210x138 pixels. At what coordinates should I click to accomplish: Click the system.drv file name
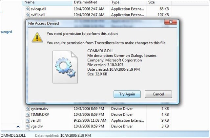(x=39, y=109)
